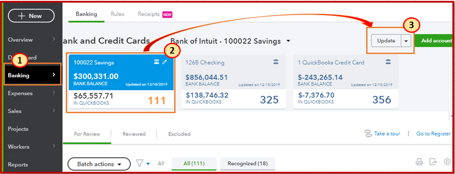Click bank icon on QuickBooks Credit Card card
The width and height of the screenshot is (455, 174).
point(388,62)
